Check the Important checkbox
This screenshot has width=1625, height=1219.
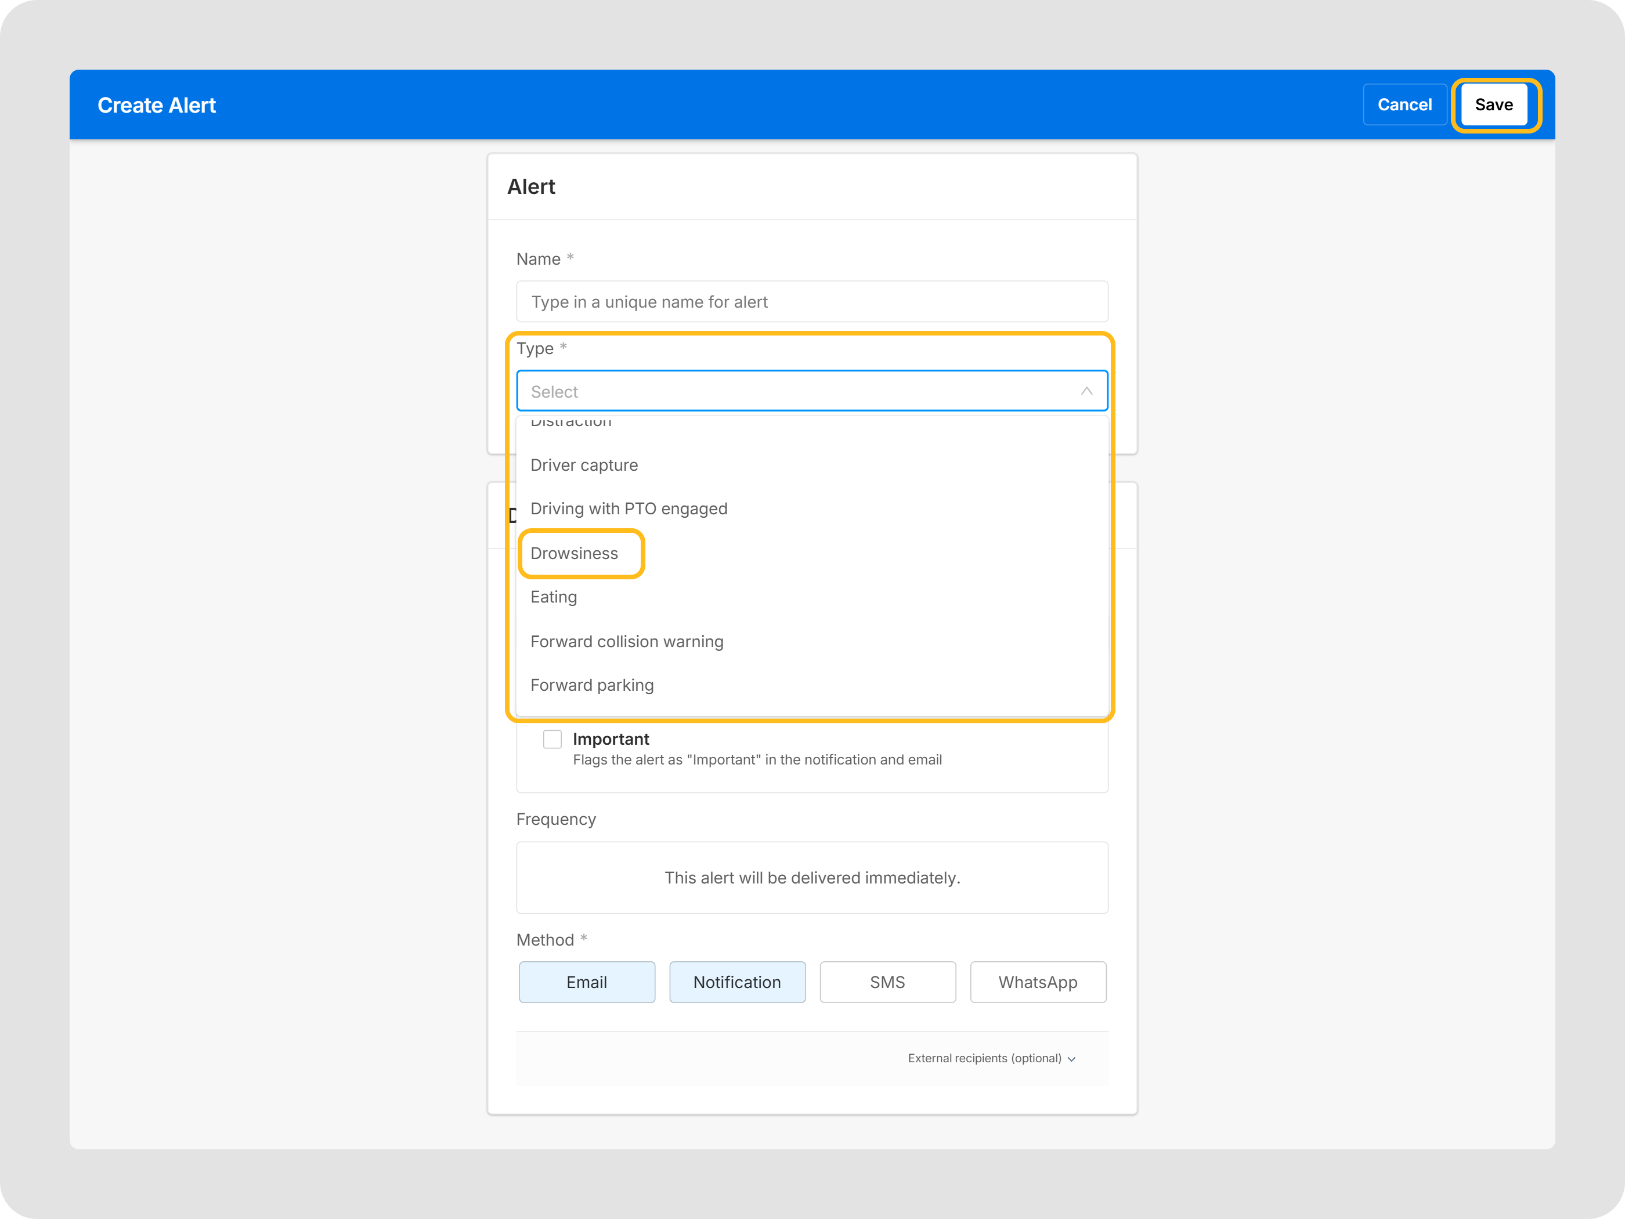[552, 739]
